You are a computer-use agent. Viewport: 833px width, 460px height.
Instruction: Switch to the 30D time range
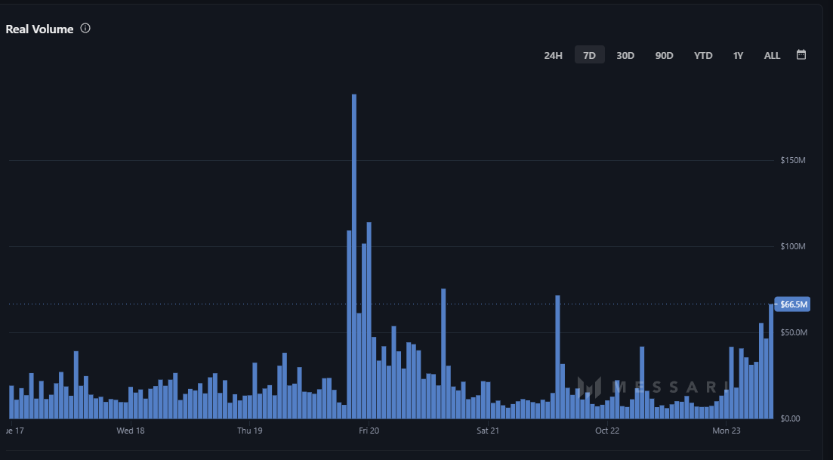pyautogui.click(x=625, y=55)
